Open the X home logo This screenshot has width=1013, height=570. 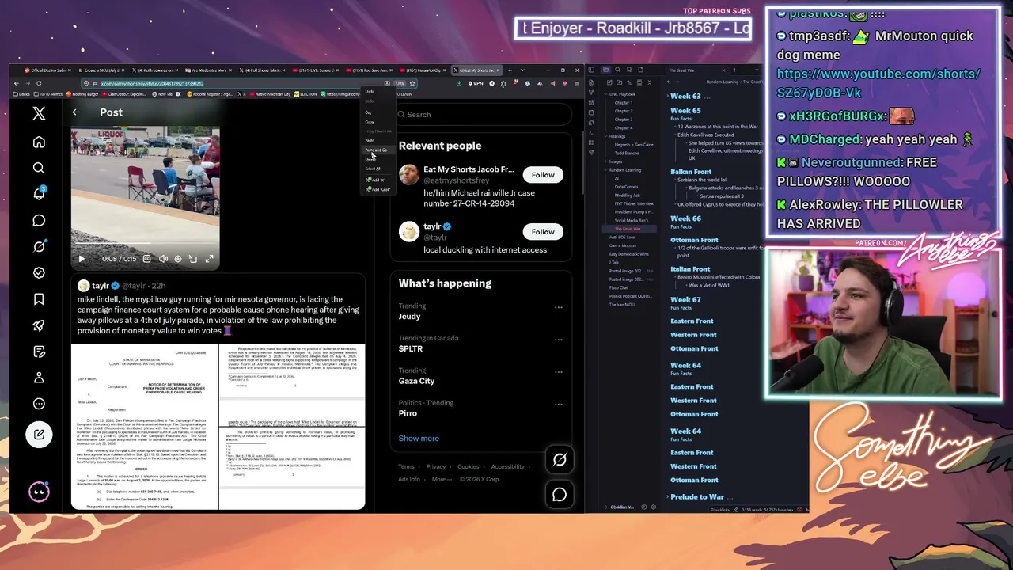[x=39, y=113]
